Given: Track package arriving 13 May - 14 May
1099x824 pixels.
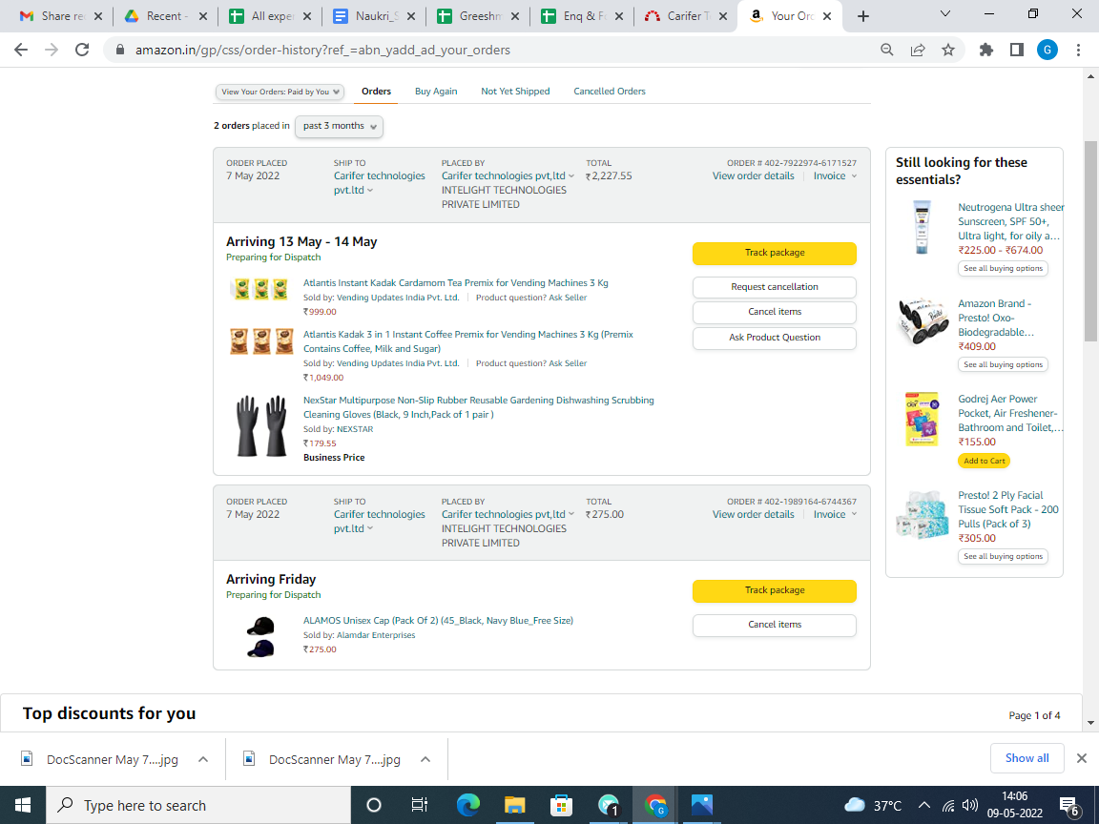Looking at the screenshot, I should click(775, 253).
